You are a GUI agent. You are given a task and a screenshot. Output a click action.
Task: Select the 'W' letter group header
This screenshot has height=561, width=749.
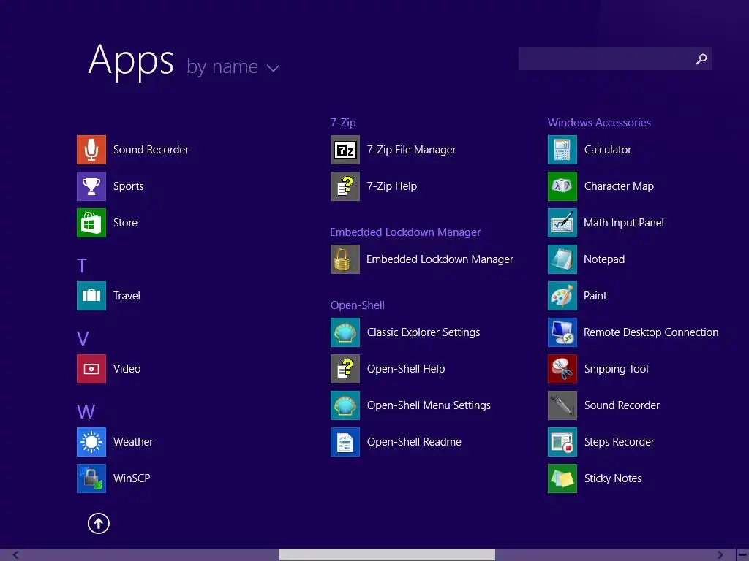point(86,412)
